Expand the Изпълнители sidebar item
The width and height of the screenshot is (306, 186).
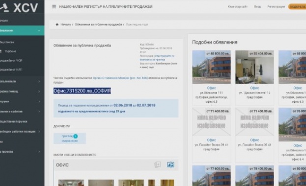39,82
